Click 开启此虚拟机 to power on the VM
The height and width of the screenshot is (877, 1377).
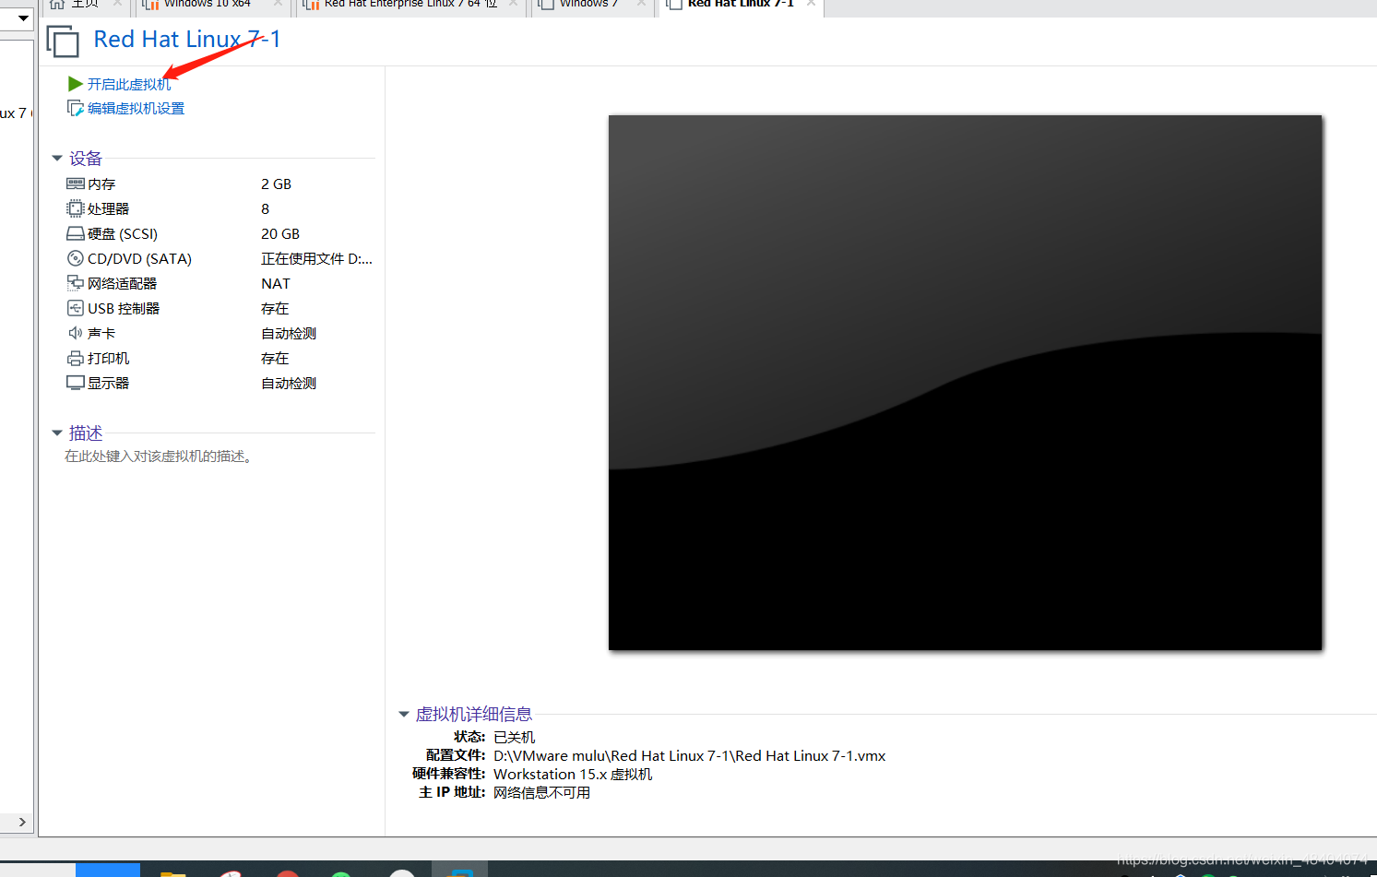[x=129, y=85]
